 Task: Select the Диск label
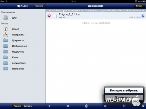pos(15,18)
